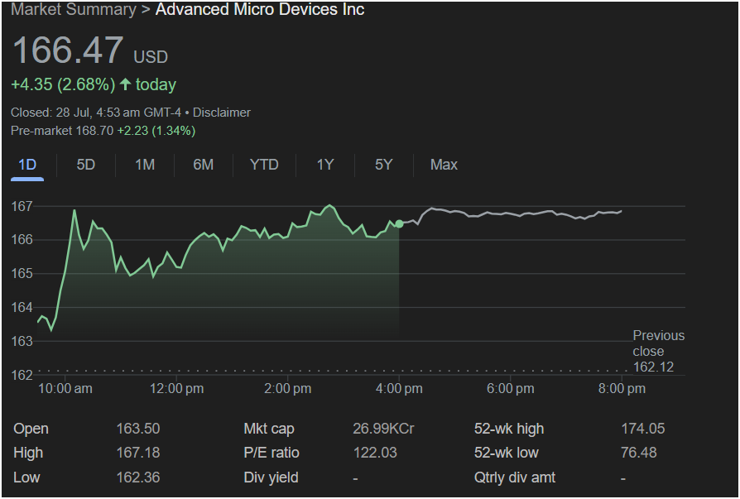740x499 pixels.
Task: Click the P/E ratio value 122.03
Action: coord(375,453)
